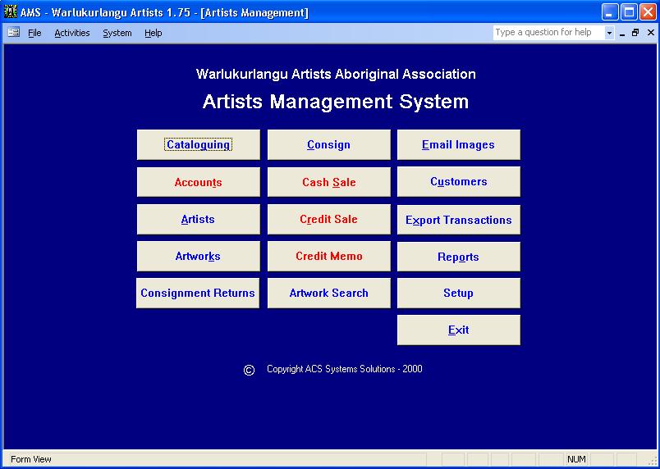660x469 pixels.
Task: Click the 'Artists Management System' heading
Action: 336,102
